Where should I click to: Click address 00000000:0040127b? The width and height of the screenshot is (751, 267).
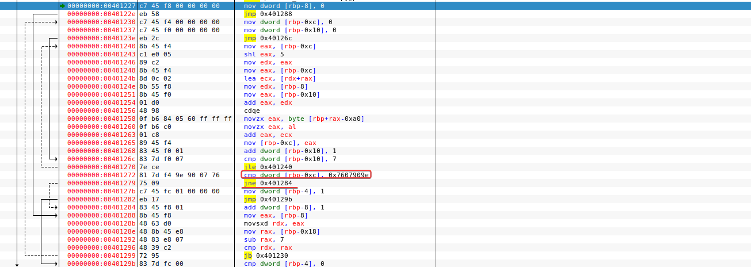point(102,191)
